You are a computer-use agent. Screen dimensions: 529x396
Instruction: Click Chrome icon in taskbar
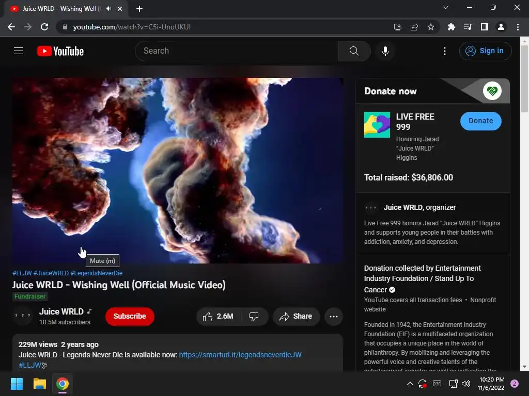(x=63, y=384)
